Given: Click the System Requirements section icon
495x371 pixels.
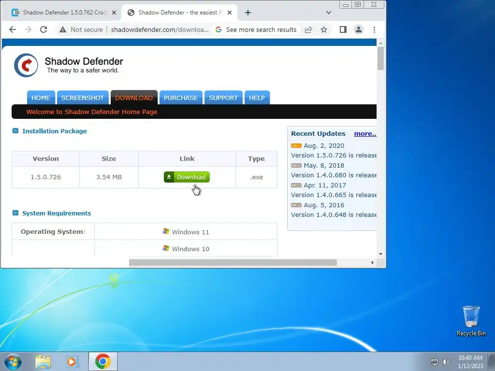Looking at the screenshot, I should coord(15,213).
